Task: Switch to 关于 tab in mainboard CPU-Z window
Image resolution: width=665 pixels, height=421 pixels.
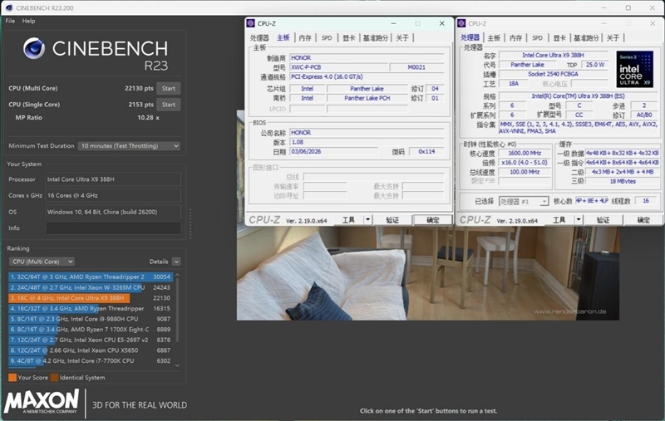Action: tap(402, 38)
